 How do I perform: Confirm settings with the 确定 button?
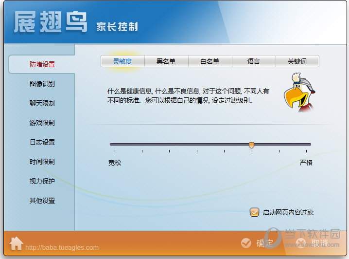tap(257, 243)
